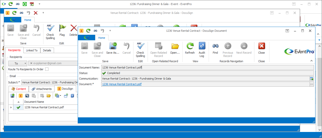The height and width of the screenshot is (138, 322).
Task: Click refresh icon in Venue Rental Contract quick access bar
Action: point(14,13)
